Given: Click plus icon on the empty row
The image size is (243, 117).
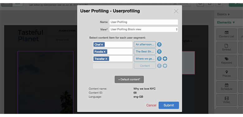Looking at the screenshot, I should click(x=165, y=66).
